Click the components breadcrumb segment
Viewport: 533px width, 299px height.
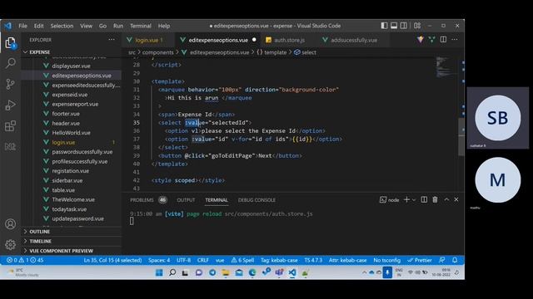tap(157, 52)
